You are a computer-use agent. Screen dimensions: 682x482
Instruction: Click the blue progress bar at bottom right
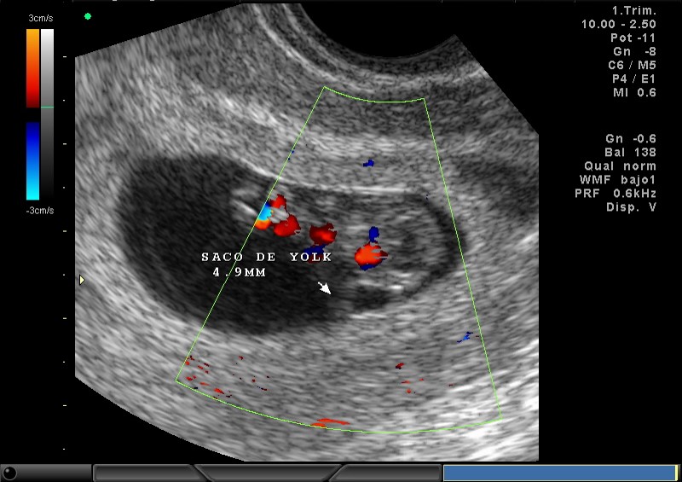coord(558,473)
